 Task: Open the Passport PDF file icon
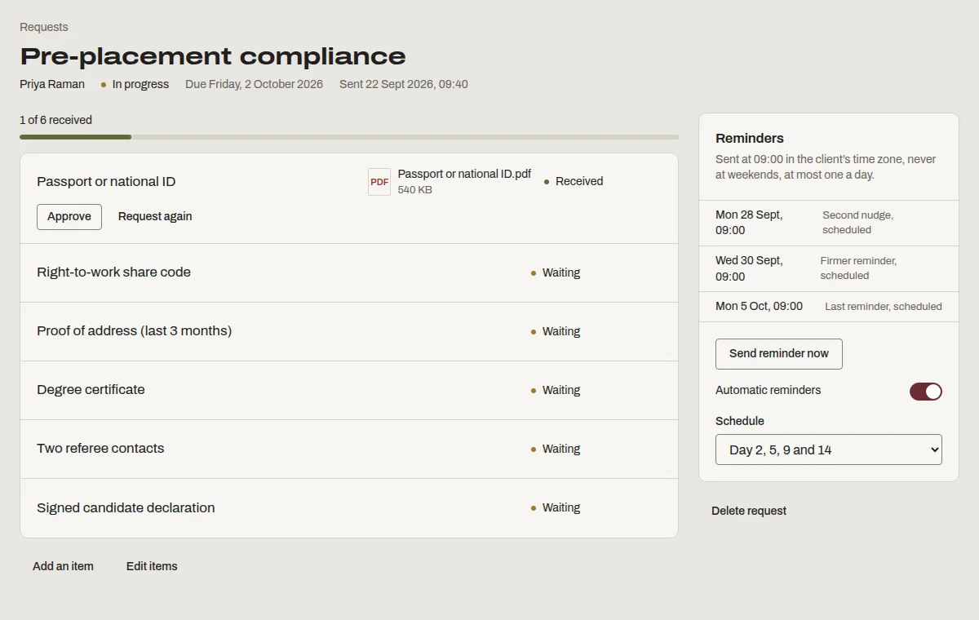point(379,182)
